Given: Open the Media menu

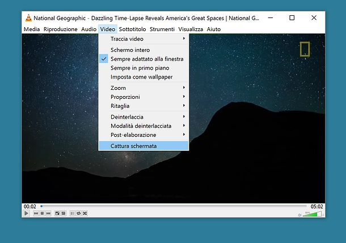Looking at the screenshot, I should coord(32,29).
